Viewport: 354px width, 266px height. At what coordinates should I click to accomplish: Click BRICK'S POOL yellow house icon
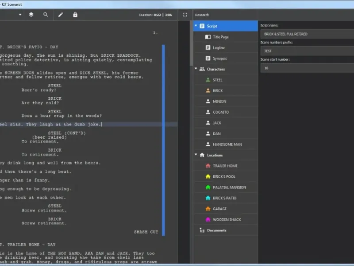[208, 176]
